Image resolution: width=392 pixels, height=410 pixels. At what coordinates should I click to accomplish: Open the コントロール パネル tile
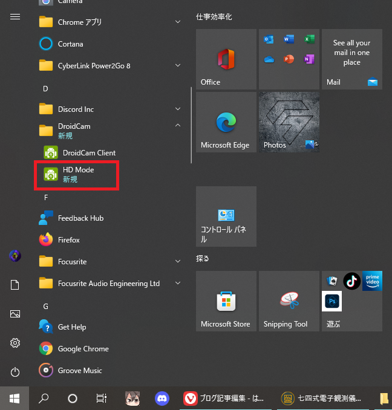point(226,216)
